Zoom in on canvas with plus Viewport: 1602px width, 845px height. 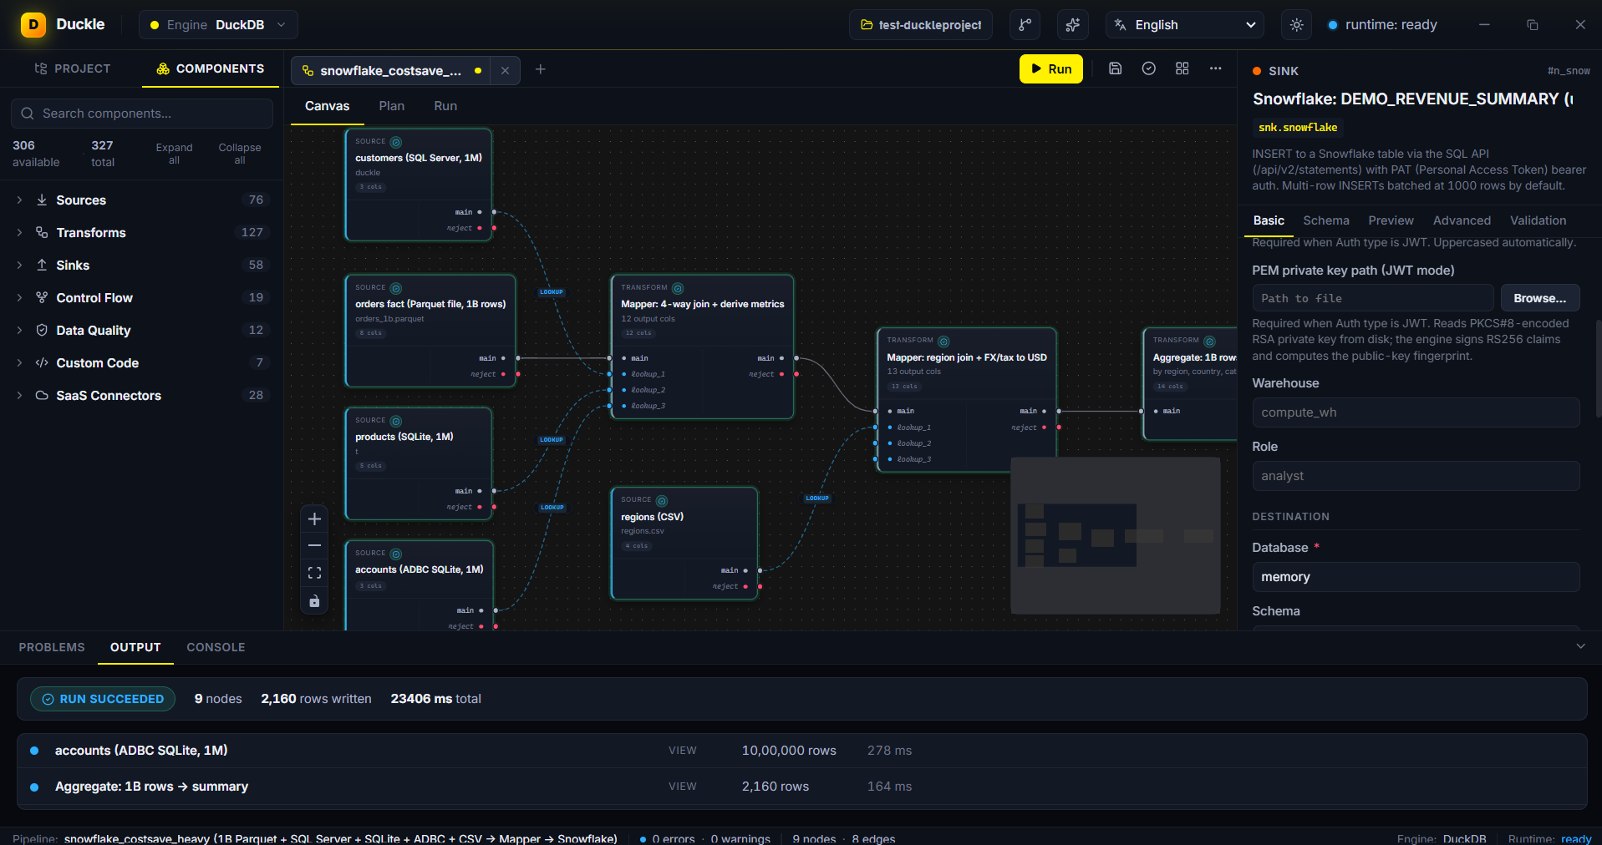(x=314, y=519)
